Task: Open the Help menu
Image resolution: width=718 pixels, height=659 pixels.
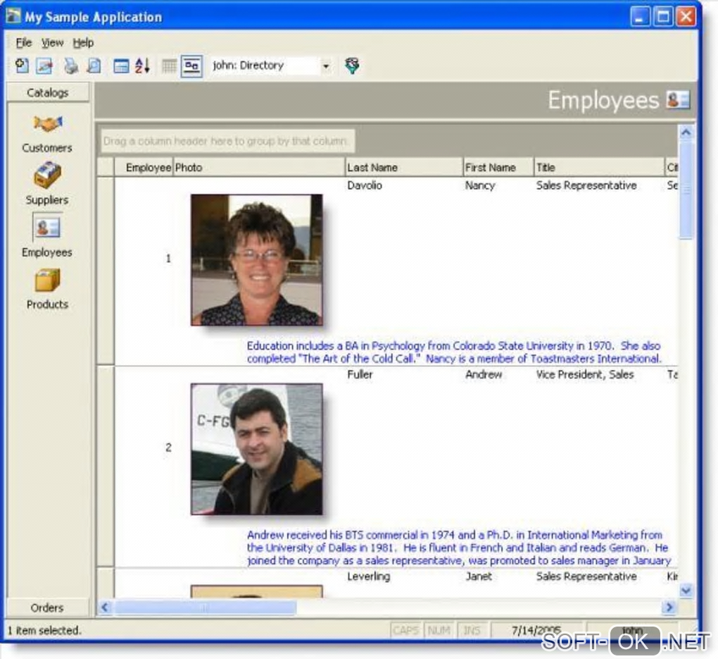Action: click(x=83, y=43)
